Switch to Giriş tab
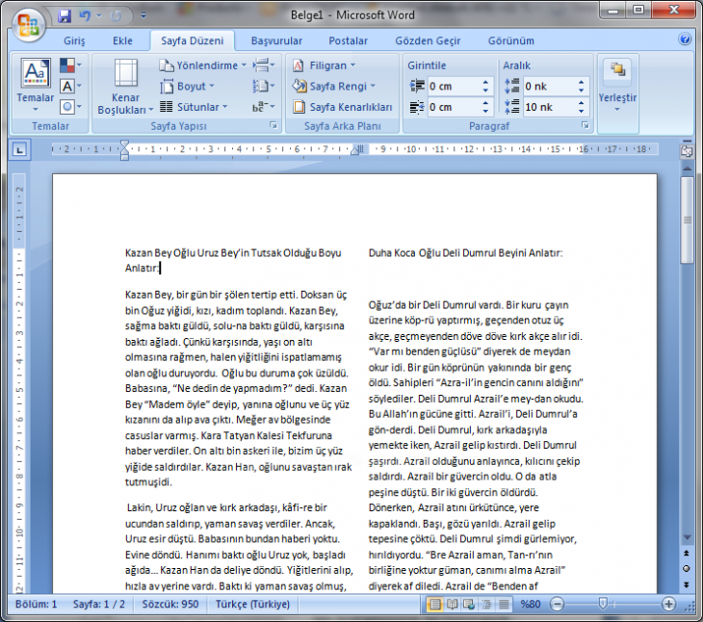Viewport: 703px width, 622px height. click(x=74, y=40)
